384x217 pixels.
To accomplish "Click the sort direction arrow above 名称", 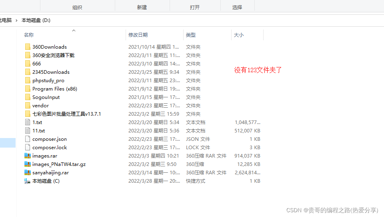I will coord(74,30).
